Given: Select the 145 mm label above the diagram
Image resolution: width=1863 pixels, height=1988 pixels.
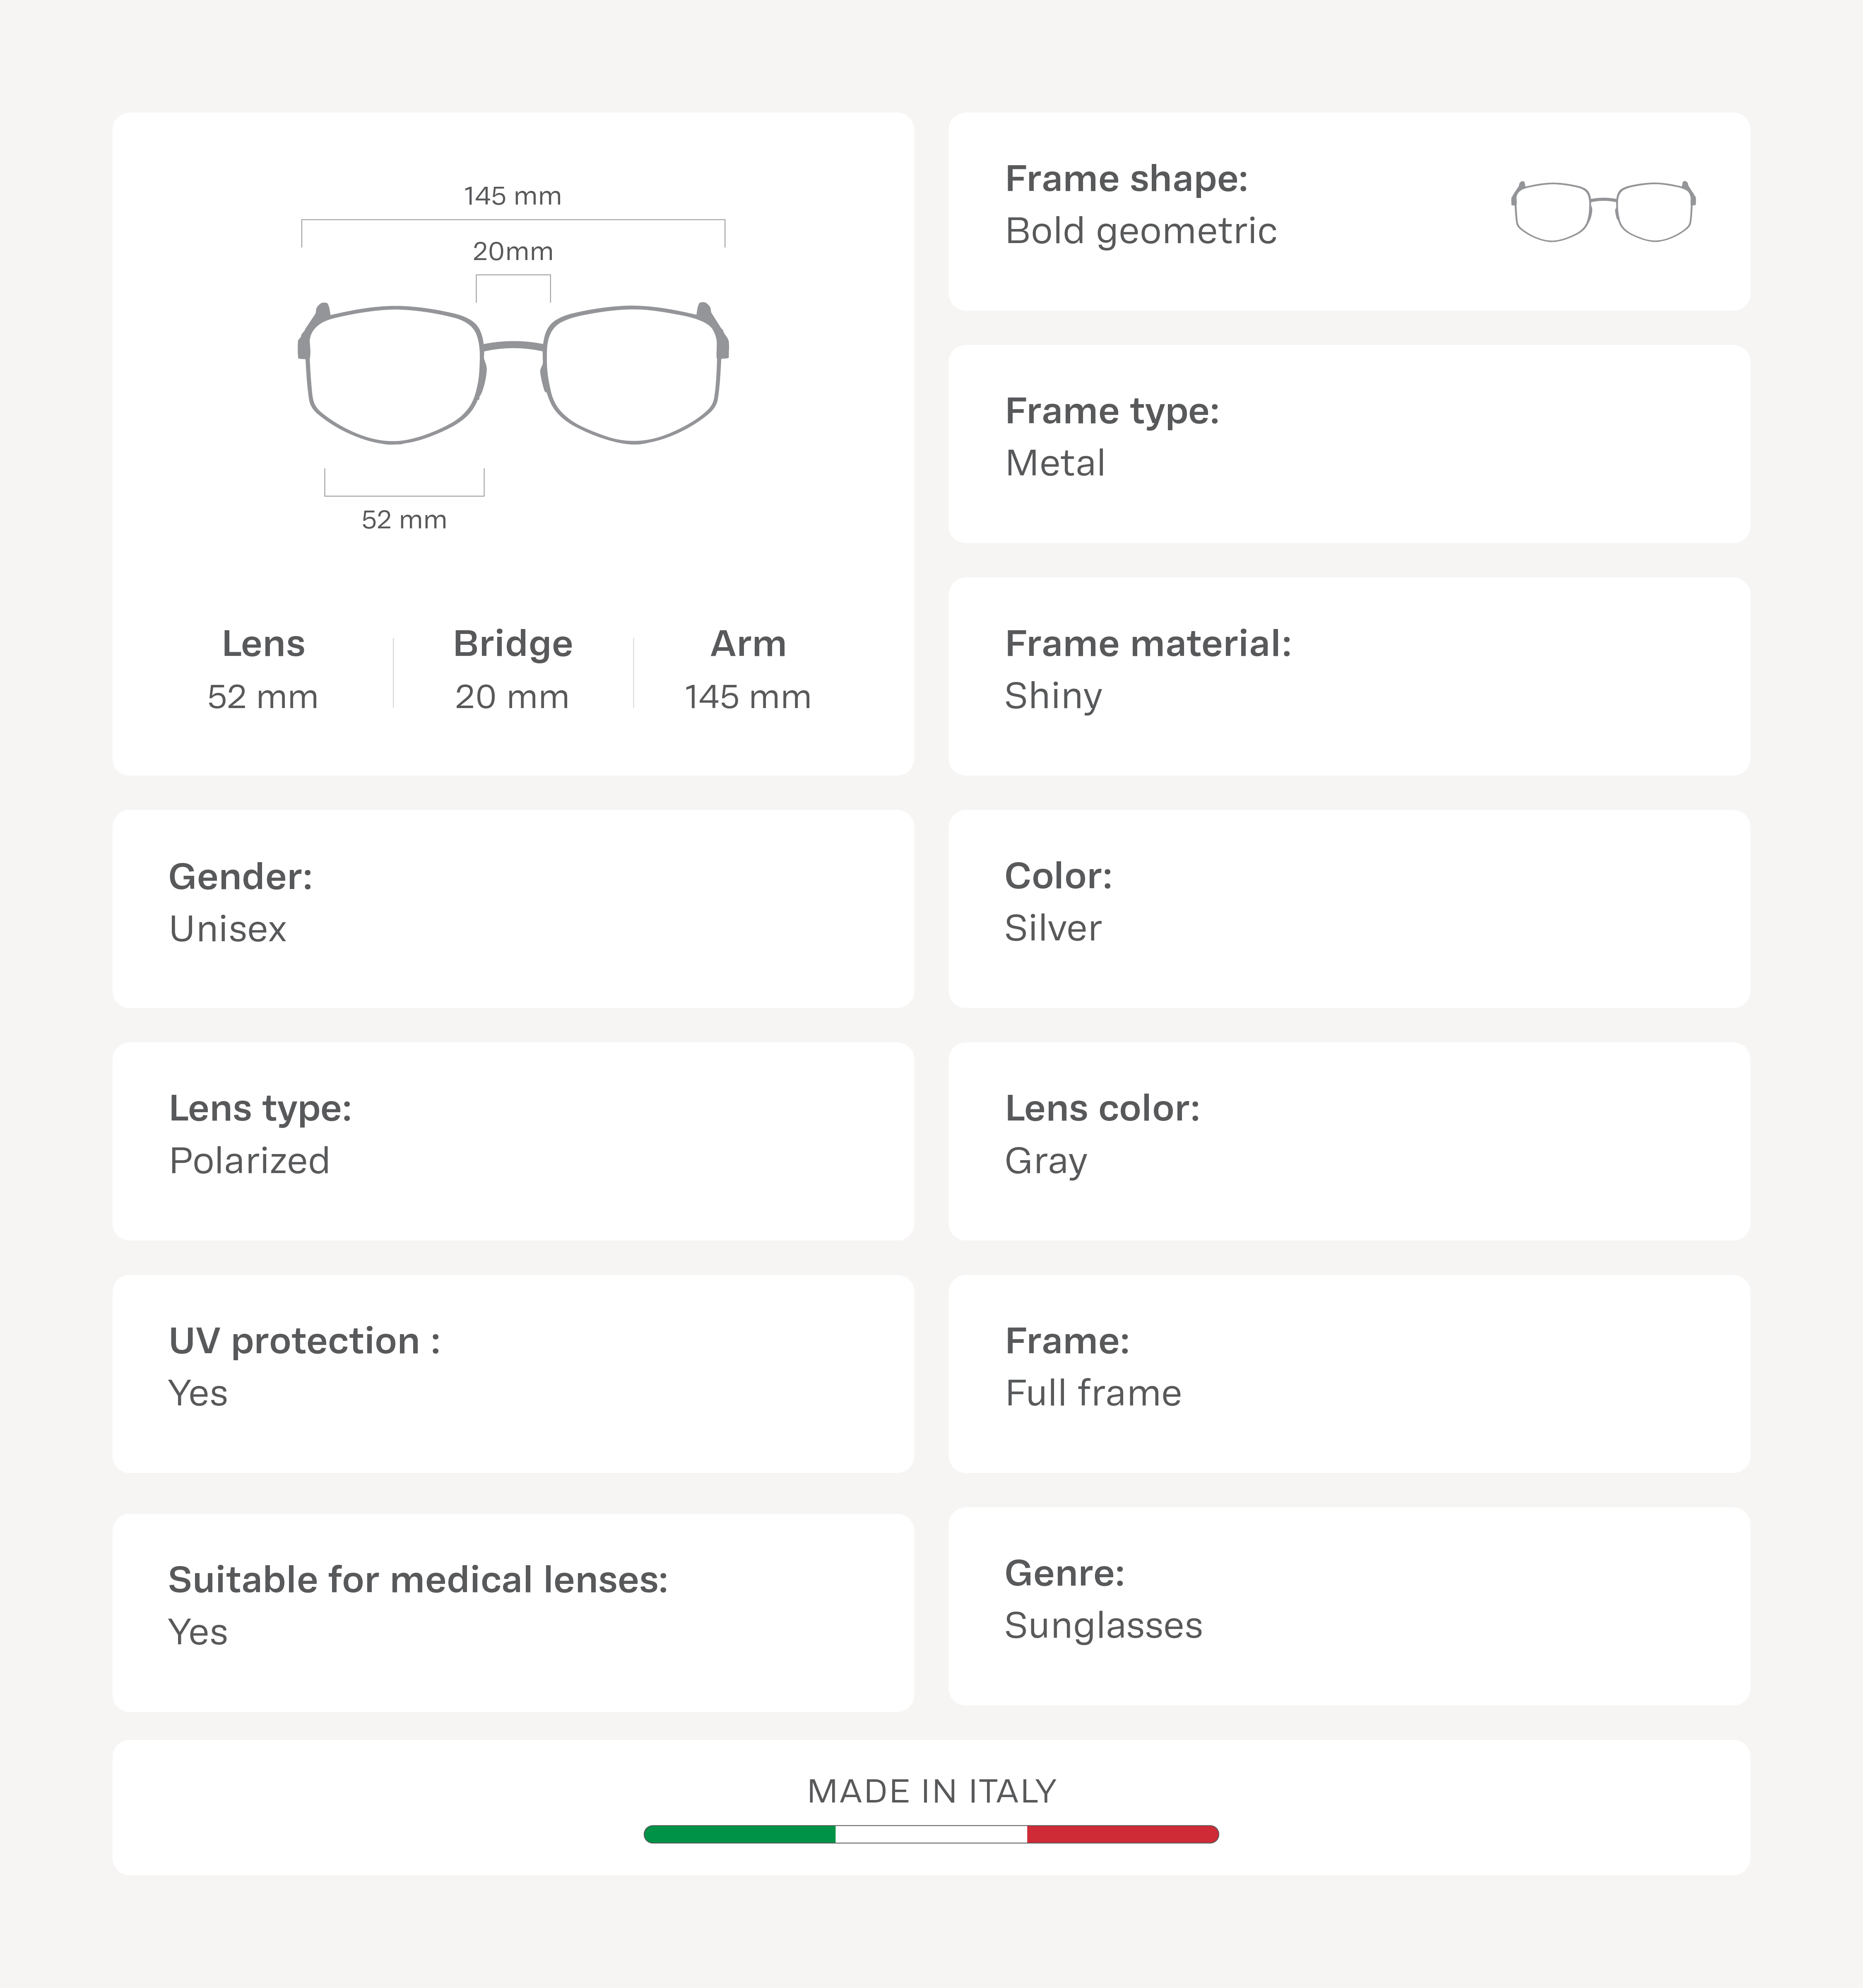Looking at the screenshot, I should [512, 196].
